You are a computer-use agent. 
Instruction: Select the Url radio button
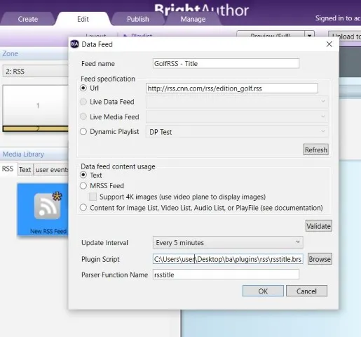click(x=83, y=88)
